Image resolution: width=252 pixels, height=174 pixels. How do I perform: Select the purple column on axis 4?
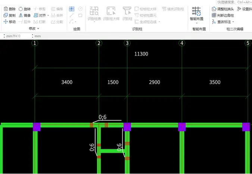182,127
